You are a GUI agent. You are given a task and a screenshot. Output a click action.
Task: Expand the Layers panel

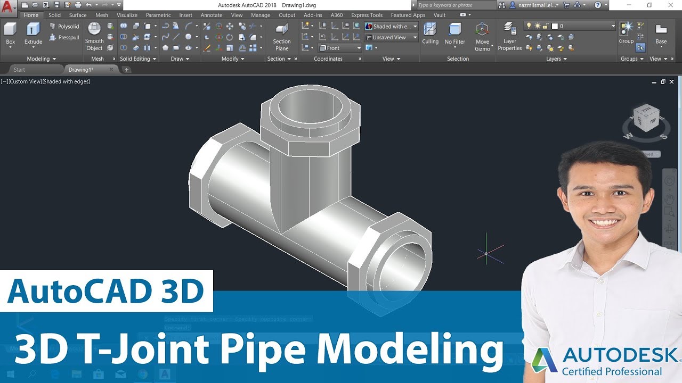(557, 59)
